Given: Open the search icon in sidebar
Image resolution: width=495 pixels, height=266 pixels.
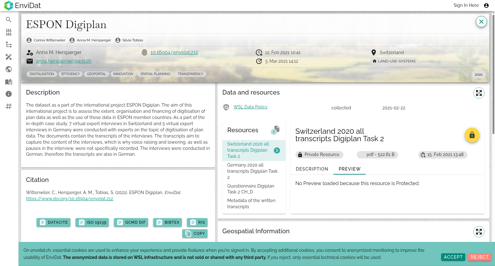Looking at the screenshot, I should point(9,20).
